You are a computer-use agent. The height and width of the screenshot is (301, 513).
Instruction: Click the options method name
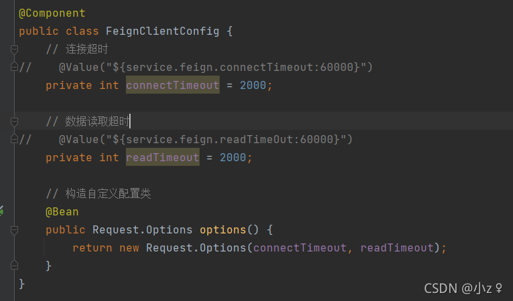pos(222,230)
